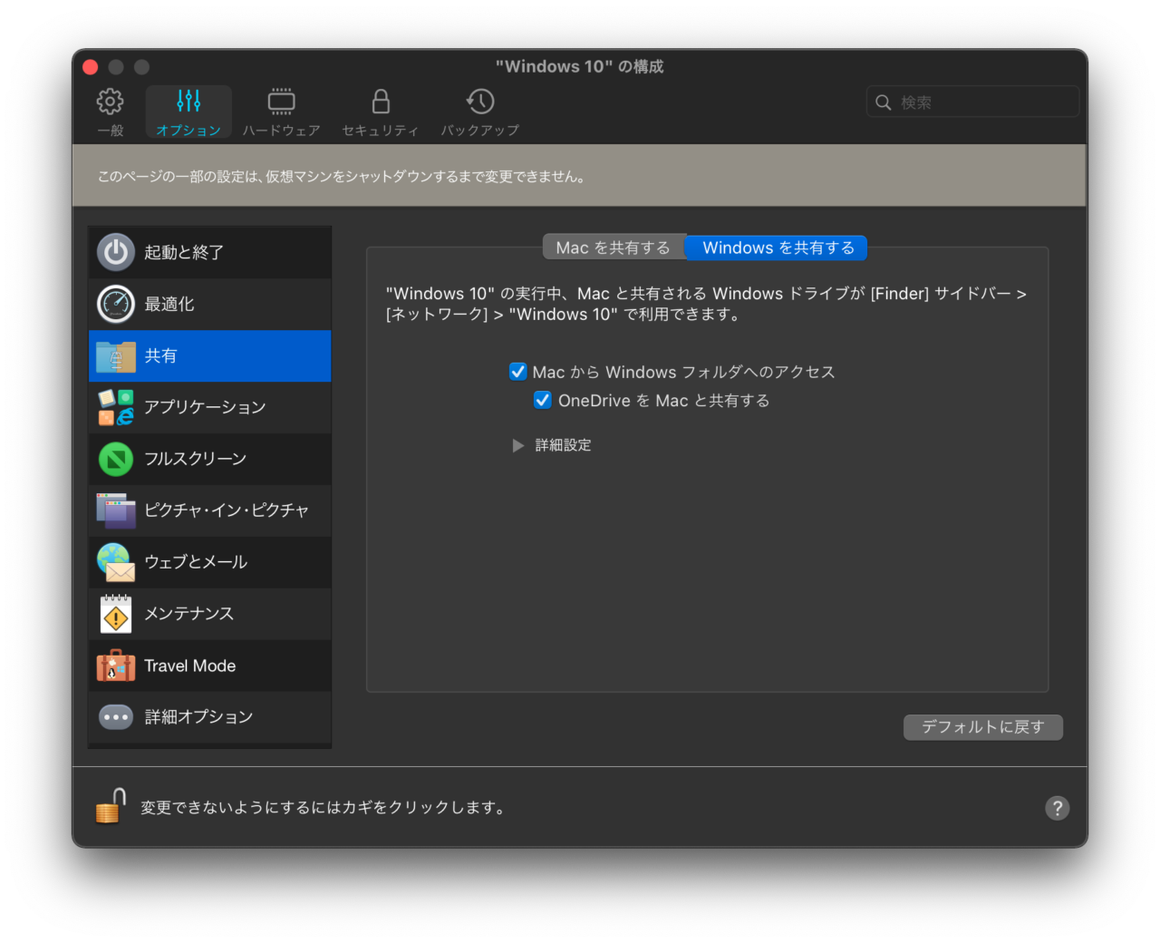Click the Travel Mode suitcase icon
This screenshot has width=1160, height=943.
coord(116,666)
